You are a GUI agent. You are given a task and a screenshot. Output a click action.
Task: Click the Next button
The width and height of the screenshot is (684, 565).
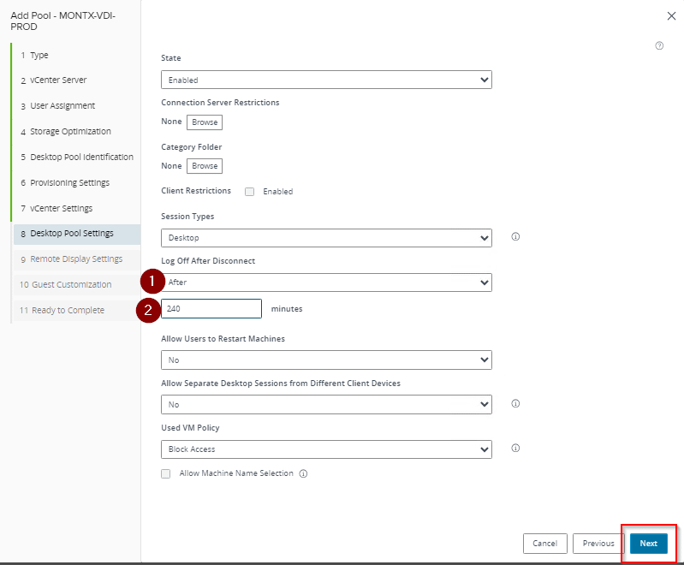pyautogui.click(x=648, y=544)
